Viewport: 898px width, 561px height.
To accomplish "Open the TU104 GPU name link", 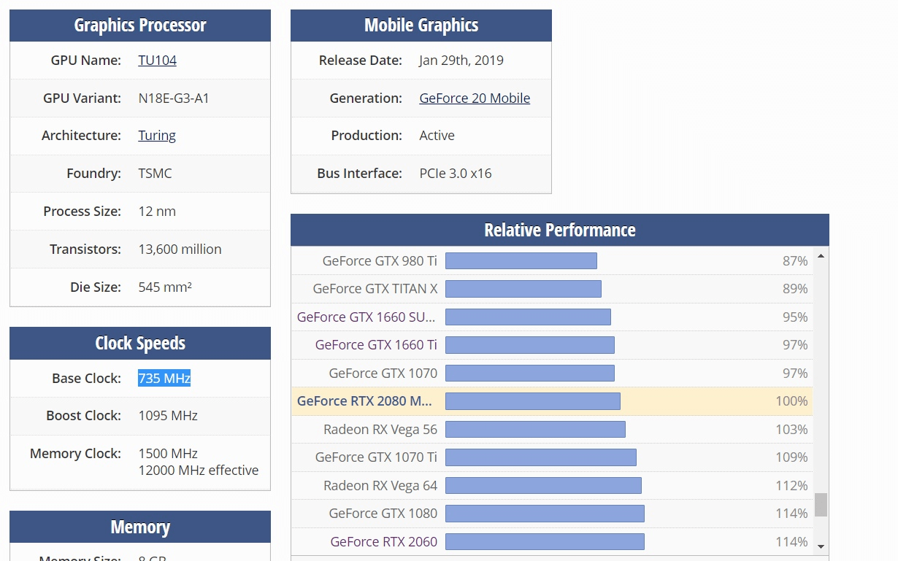I will [x=157, y=61].
